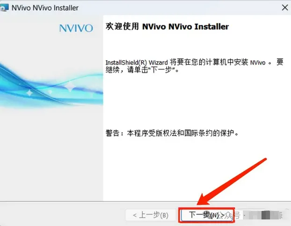291x226 pixels.
Task: Click the NVIVO logo on the left panel
Action: pos(76,28)
